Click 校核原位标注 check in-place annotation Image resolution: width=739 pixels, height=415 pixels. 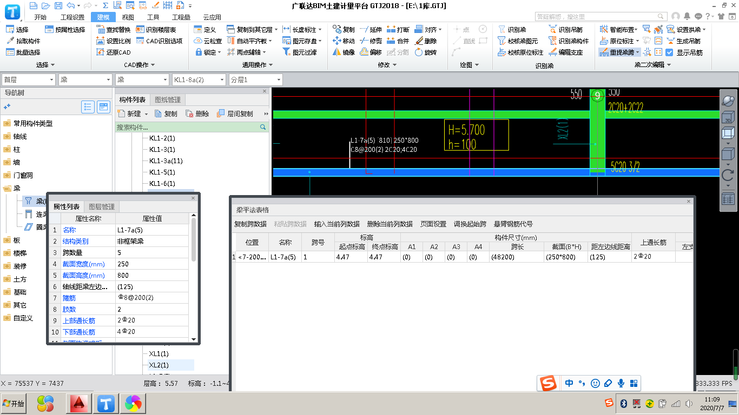point(520,52)
